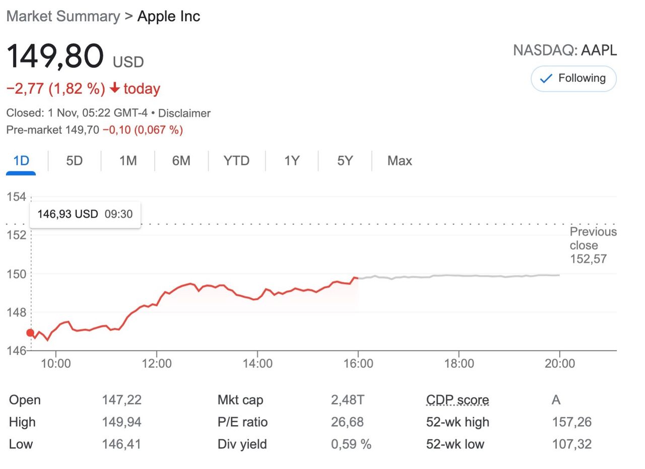This screenshot has width=645, height=469.
Task: Click the red down arrow icon
Action: 115,88
